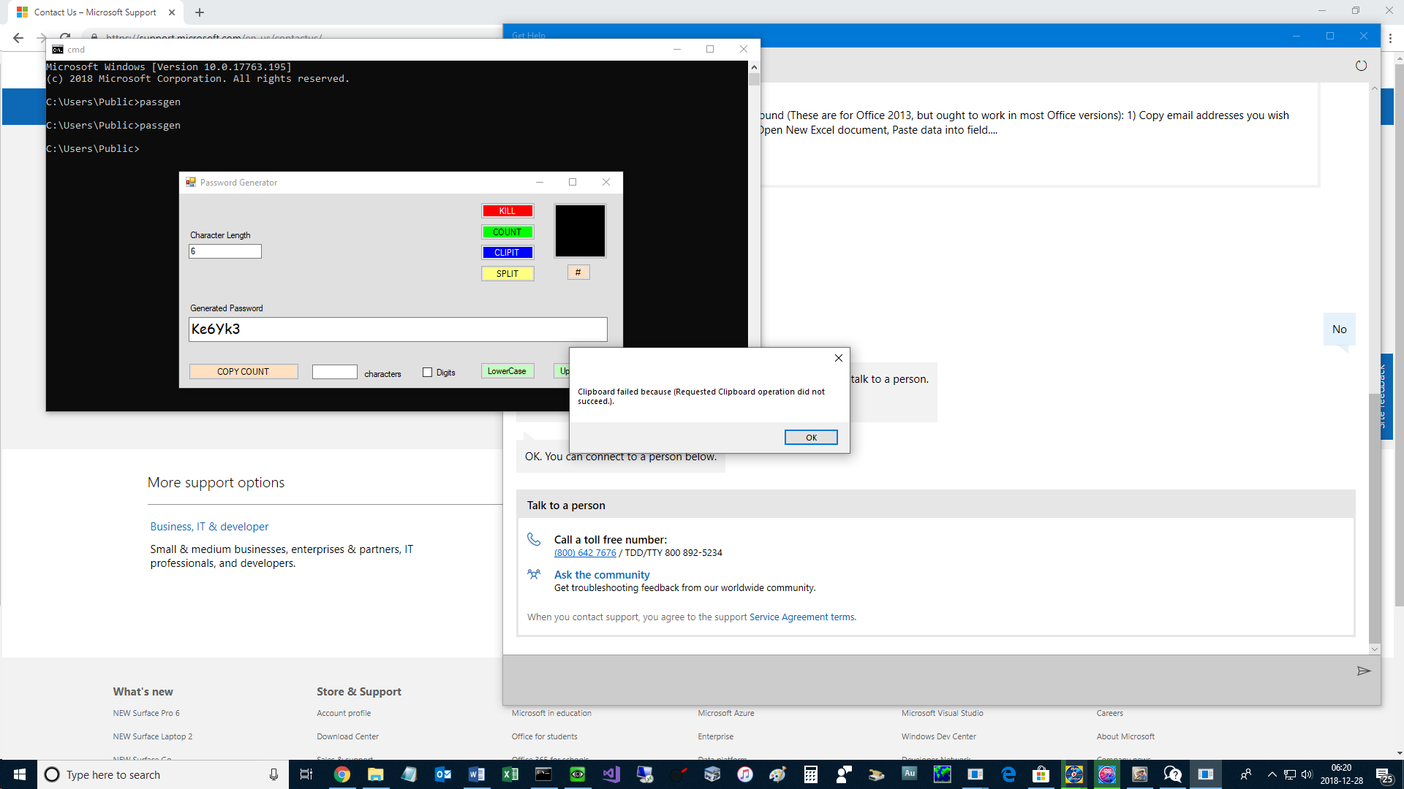Open the (800) 642 7676 phone link
1404x789 pixels.
pyautogui.click(x=585, y=553)
